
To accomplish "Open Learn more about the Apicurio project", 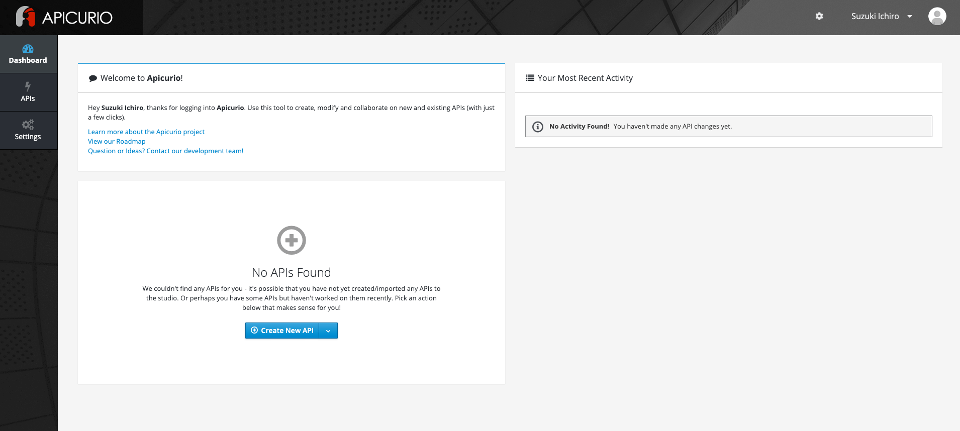I will pyautogui.click(x=146, y=132).
